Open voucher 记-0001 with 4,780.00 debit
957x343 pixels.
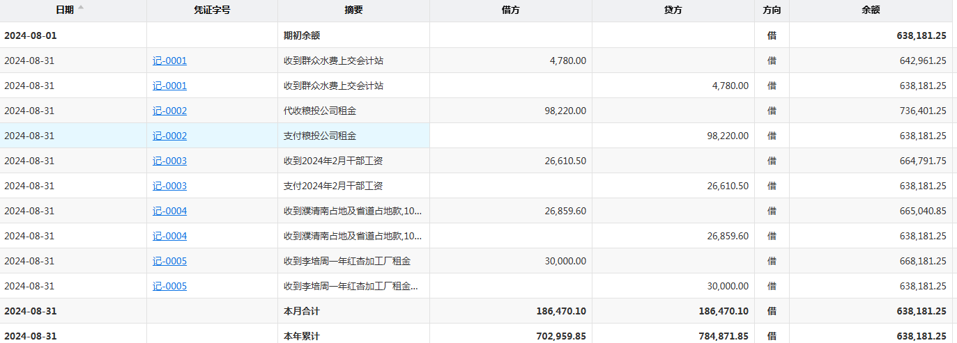pyautogui.click(x=169, y=61)
